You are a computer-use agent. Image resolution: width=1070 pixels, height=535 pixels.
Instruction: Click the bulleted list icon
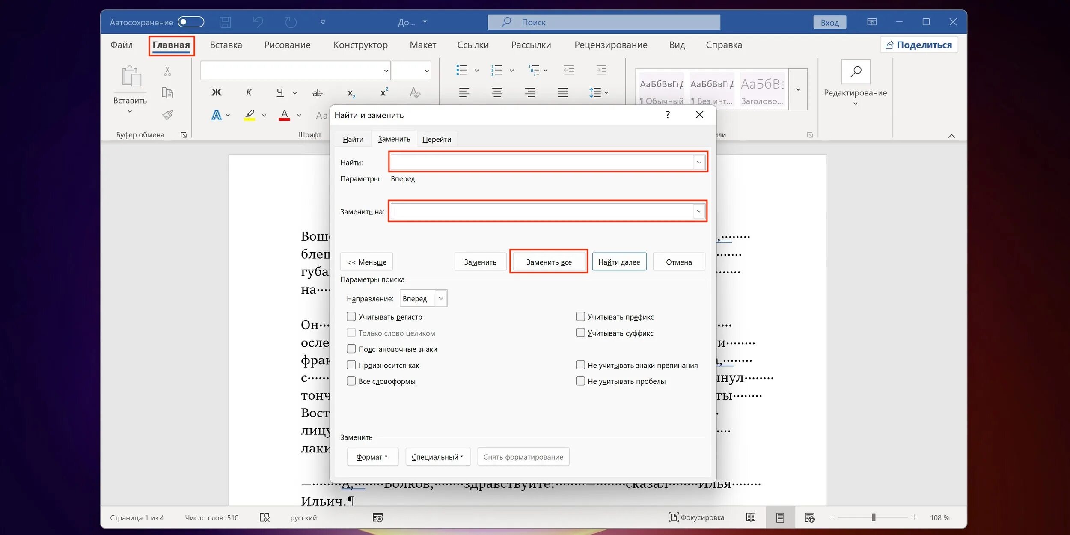tap(462, 70)
